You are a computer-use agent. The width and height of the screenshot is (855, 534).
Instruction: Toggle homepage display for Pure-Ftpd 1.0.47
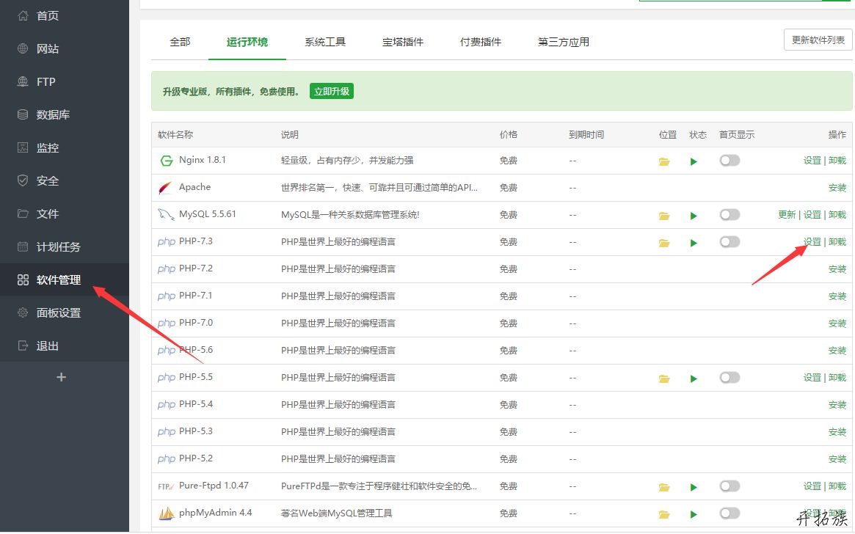pos(730,486)
